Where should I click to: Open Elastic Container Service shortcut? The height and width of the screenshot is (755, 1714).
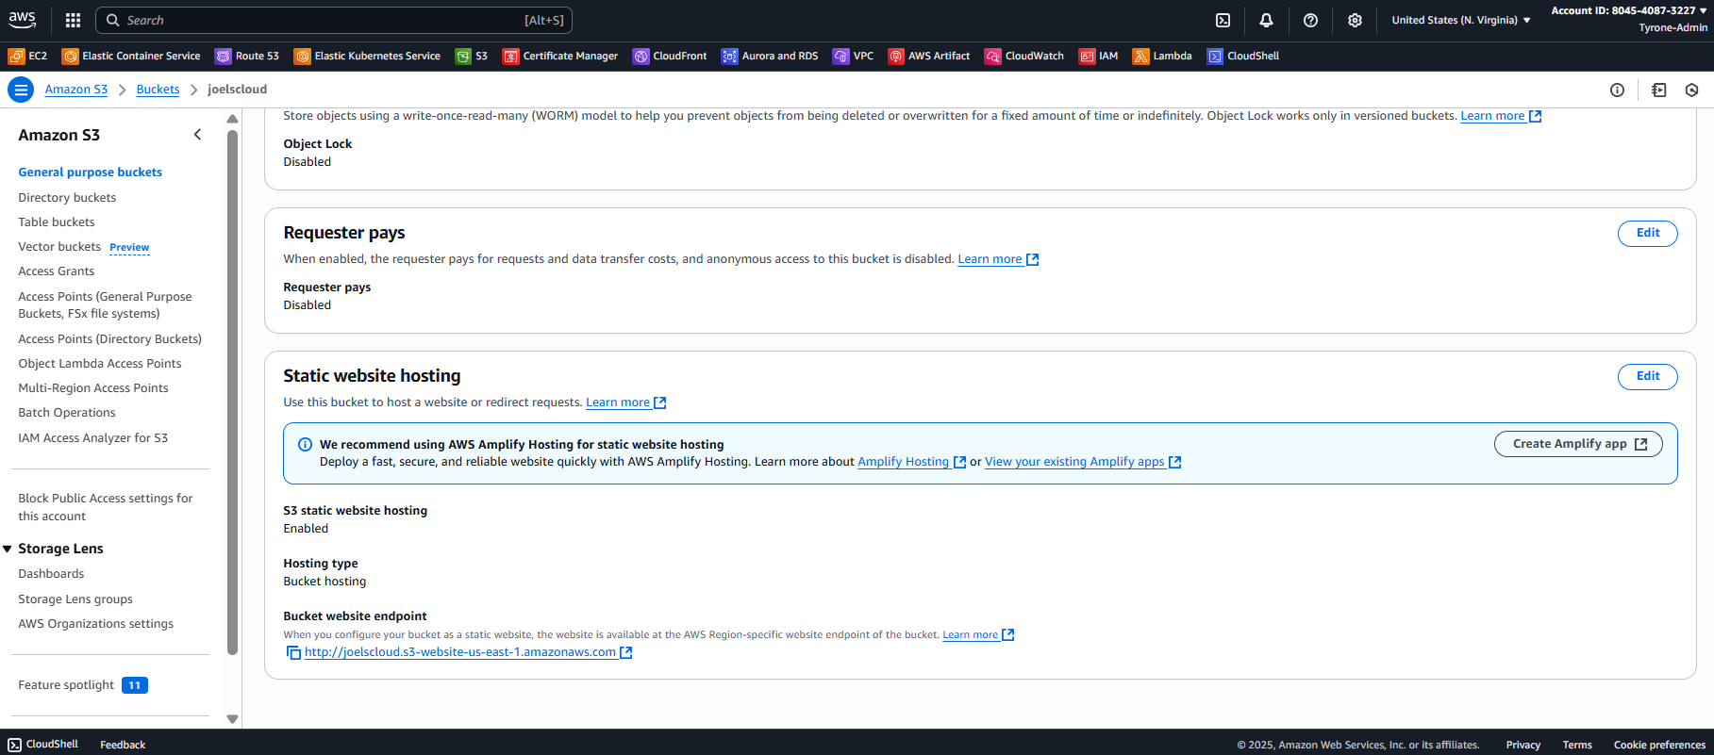pyautogui.click(x=131, y=56)
